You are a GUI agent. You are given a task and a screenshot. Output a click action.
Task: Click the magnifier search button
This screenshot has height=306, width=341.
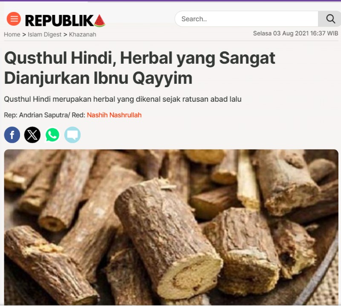[x=330, y=19]
